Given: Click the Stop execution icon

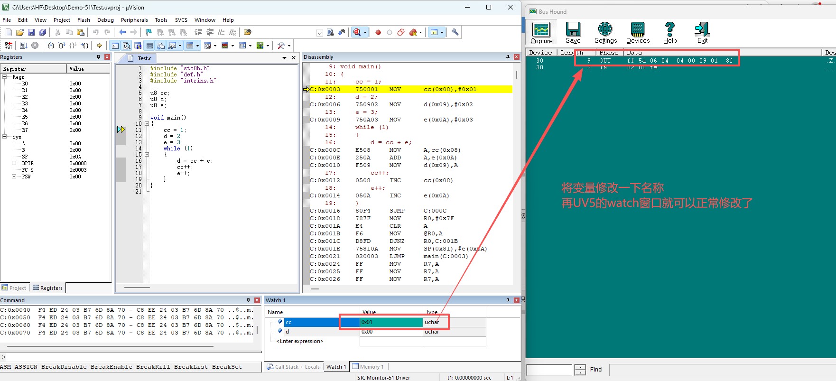Looking at the screenshot, I should 35,46.
